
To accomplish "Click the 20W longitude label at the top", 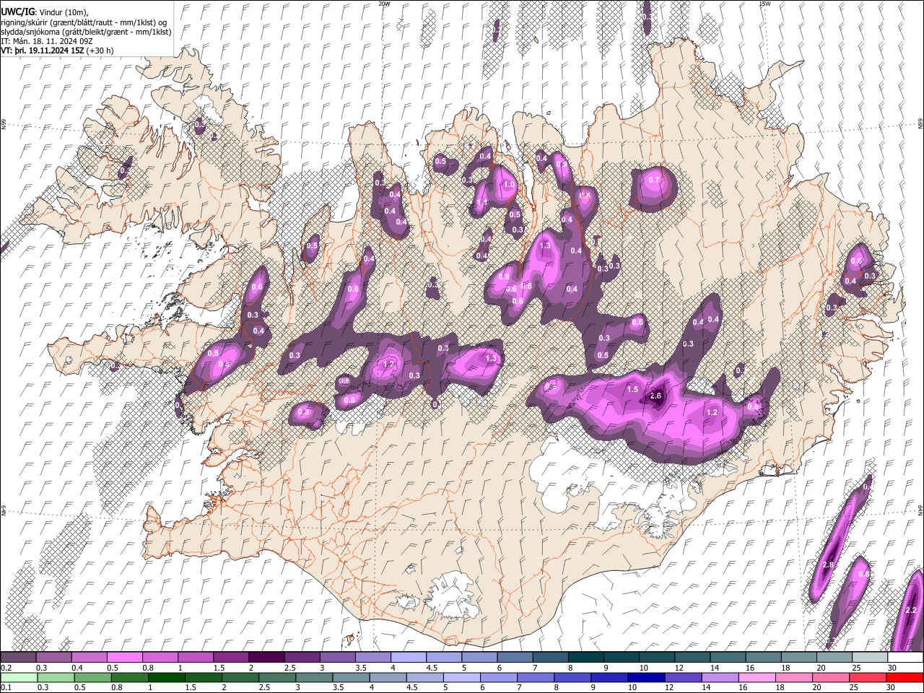I will (384, 3).
